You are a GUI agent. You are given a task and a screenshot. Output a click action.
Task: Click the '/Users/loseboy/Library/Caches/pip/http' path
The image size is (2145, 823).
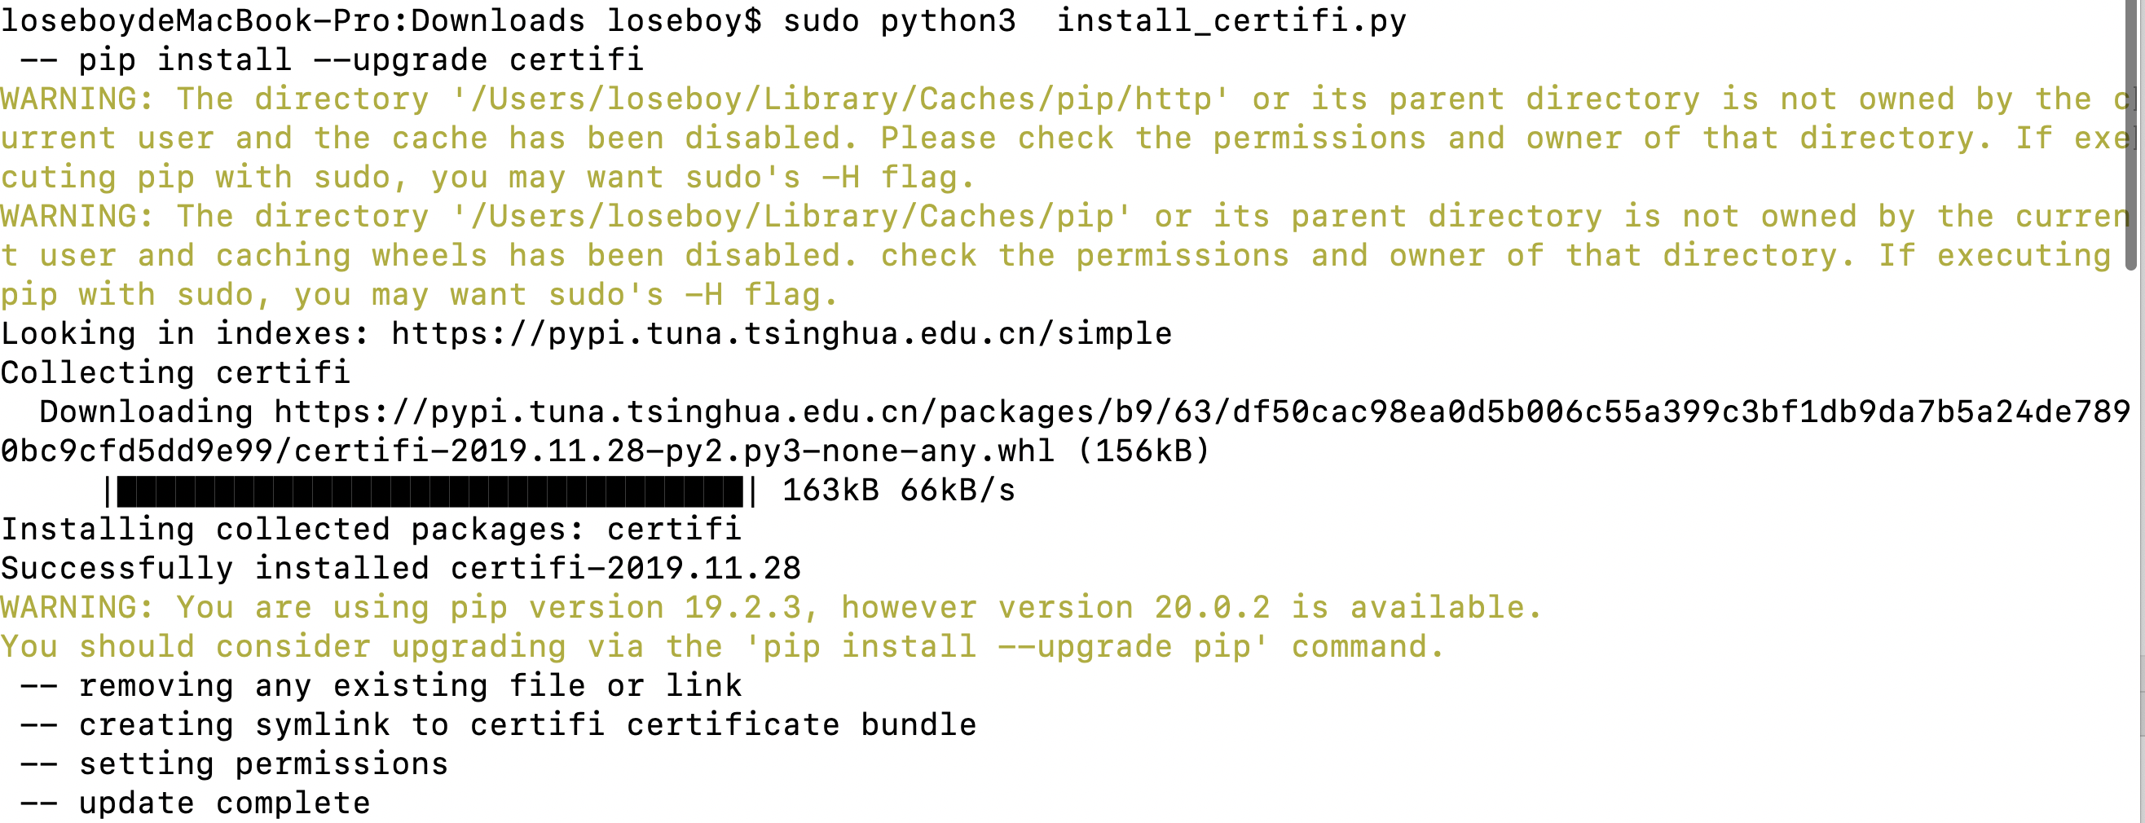click(841, 99)
